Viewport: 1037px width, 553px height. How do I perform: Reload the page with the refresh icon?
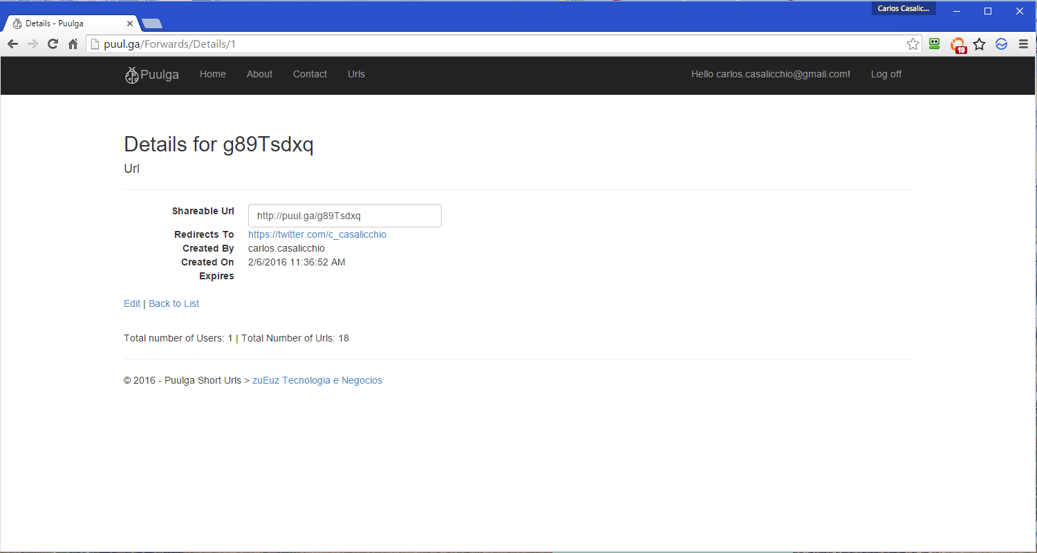point(53,44)
